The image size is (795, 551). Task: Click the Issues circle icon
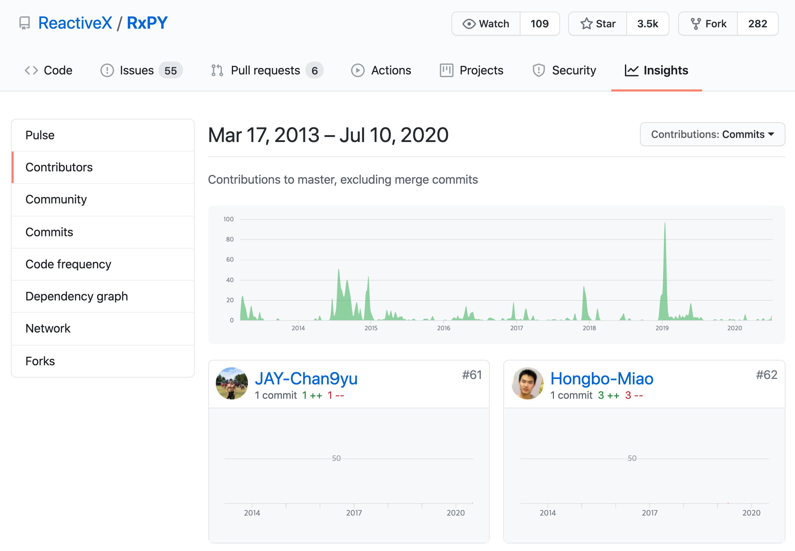coord(107,70)
